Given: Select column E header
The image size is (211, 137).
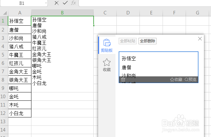Looking at the screenshot, I should click(151, 13).
